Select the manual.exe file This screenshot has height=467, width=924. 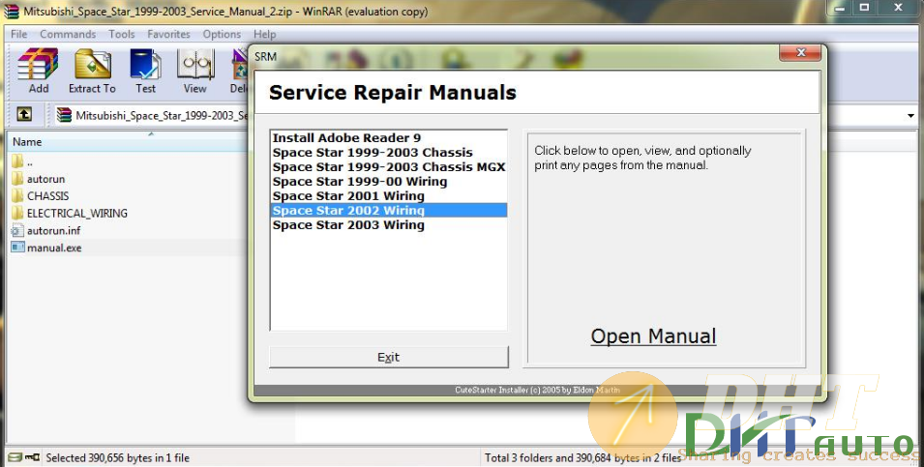[46, 248]
